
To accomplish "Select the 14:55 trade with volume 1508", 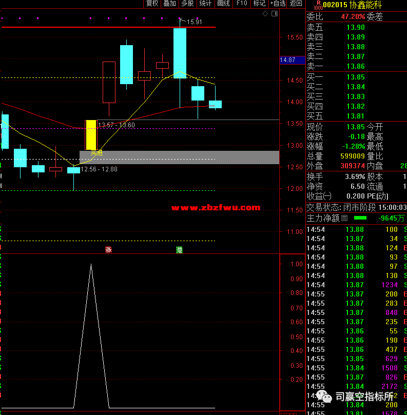I will (x=356, y=368).
